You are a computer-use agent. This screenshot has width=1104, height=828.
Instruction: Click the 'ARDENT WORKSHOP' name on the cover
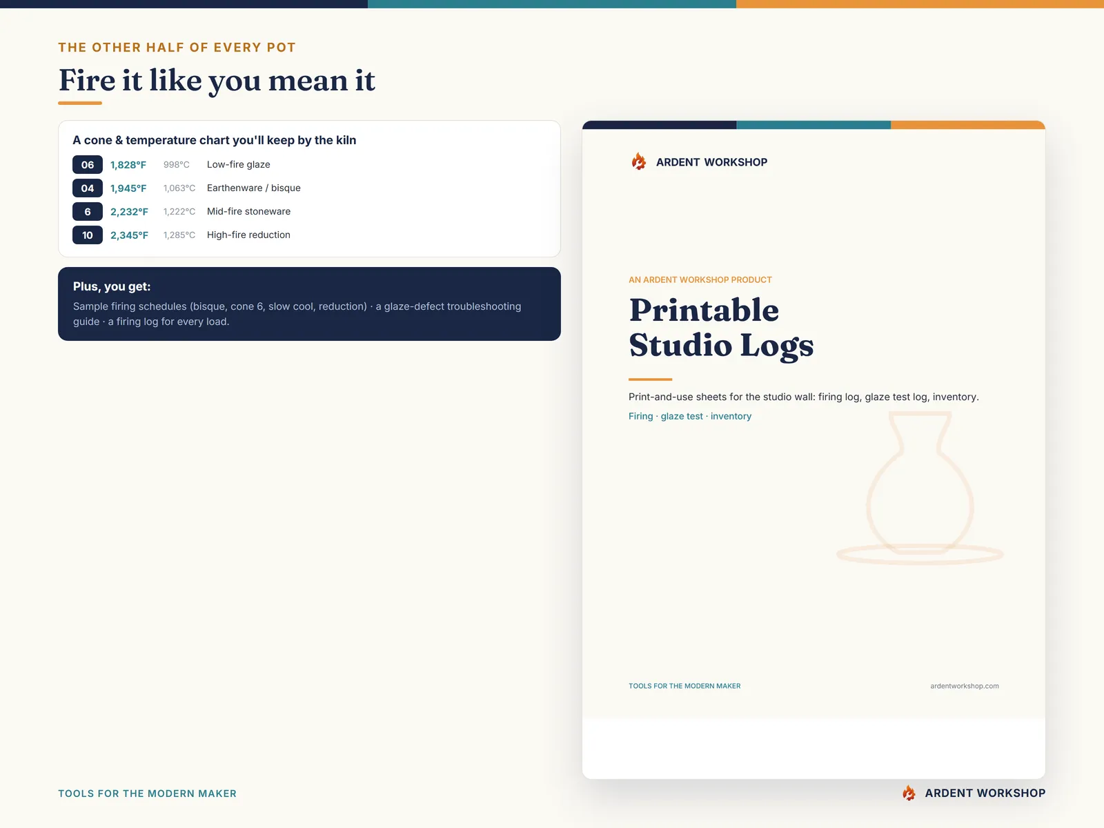coord(711,162)
